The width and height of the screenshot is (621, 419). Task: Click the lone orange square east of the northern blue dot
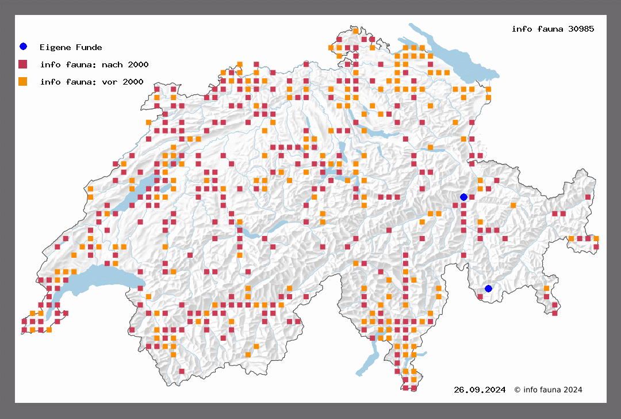tap(513, 205)
